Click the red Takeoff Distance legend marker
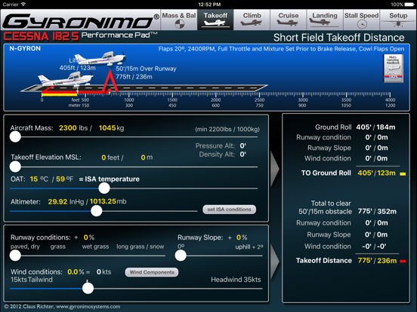The image size is (417, 312). coord(403,262)
